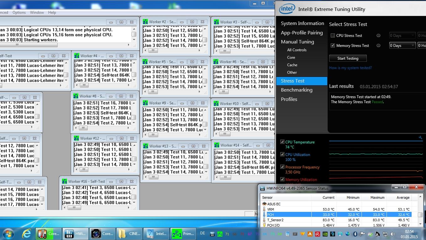Enable the CPU Stress Test checkbox
Screen dimensions: 426x240
click(x=333, y=36)
